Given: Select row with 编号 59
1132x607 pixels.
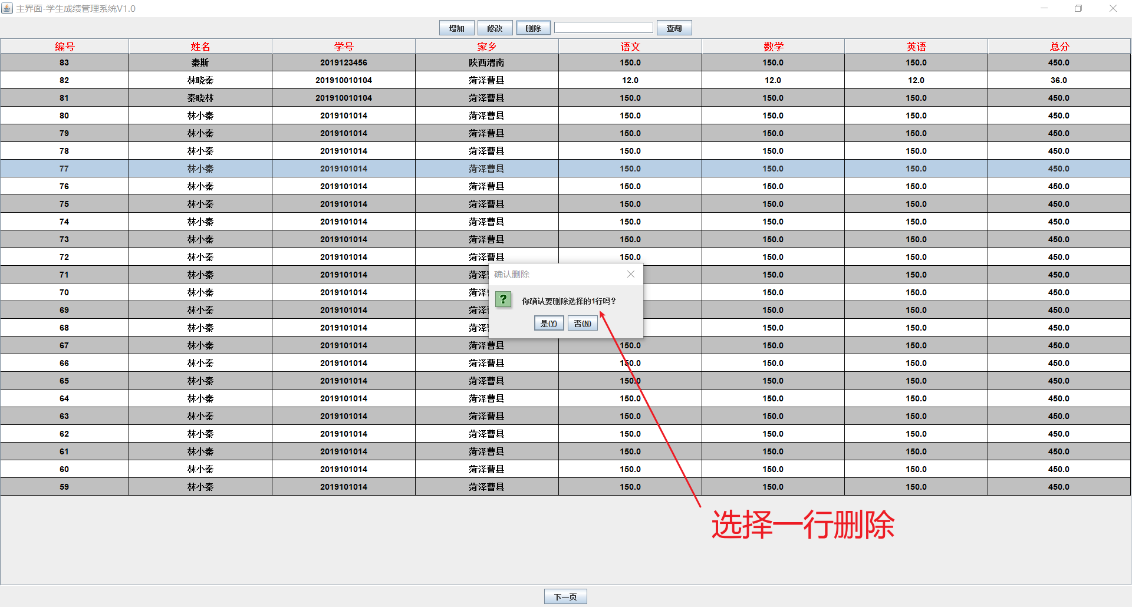Looking at the screenshot, I should [x=565, y=487].
